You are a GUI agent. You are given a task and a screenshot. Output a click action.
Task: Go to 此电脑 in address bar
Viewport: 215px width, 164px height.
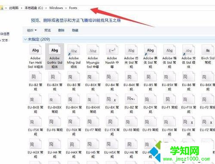click(x=14, y=8)
